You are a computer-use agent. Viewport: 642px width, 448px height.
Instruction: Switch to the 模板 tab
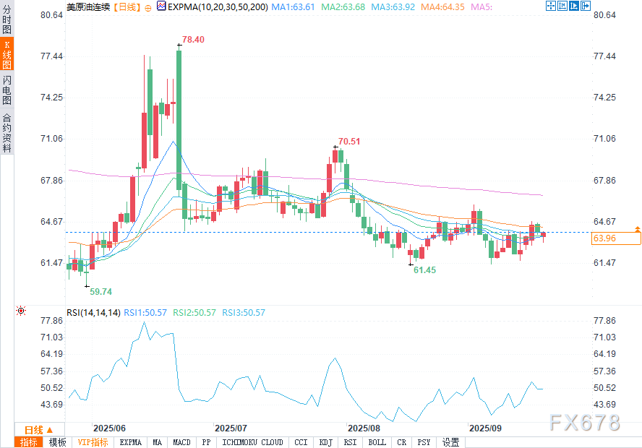coord(57,442)
